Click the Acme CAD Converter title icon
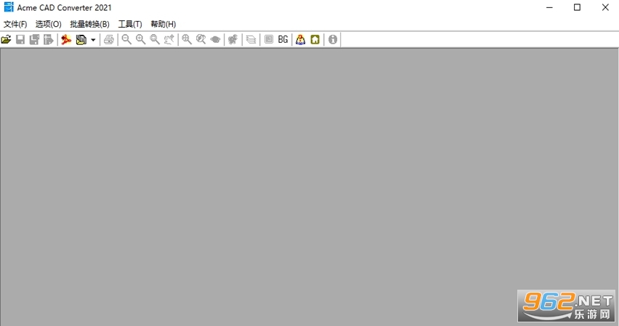 pos(8,7)
